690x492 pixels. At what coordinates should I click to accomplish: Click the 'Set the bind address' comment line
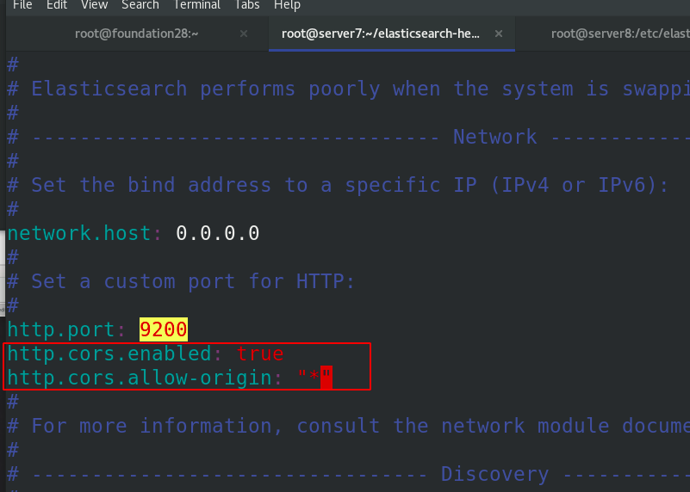click(338, 185)
